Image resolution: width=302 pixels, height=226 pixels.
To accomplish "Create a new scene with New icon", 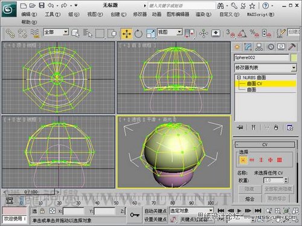I will point(24,5).
